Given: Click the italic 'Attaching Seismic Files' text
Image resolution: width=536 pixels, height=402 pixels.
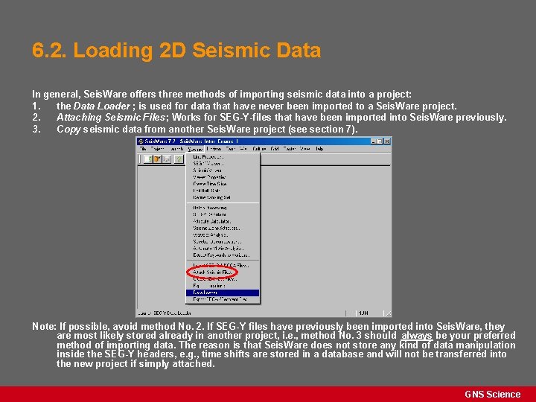Looking at the screenshot, I should click(x=111, y=118).
